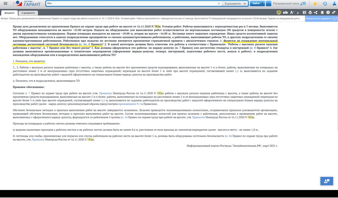Select the 'Документ' tab
Viewport: 338px width, 198px height.
[x=10, y=13]
